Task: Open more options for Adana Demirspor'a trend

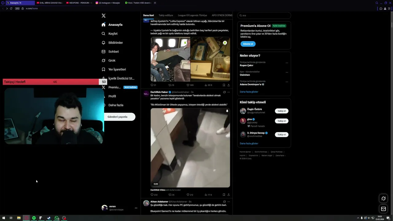Action: (287, 82)
